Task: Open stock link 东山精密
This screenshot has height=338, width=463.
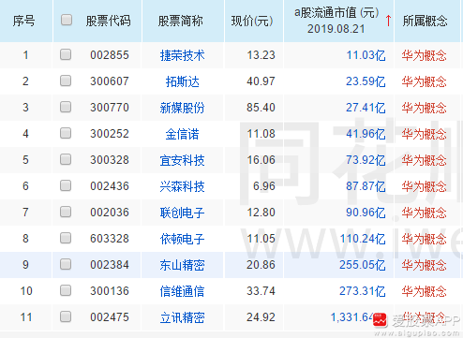Action: tap(182, 265)
